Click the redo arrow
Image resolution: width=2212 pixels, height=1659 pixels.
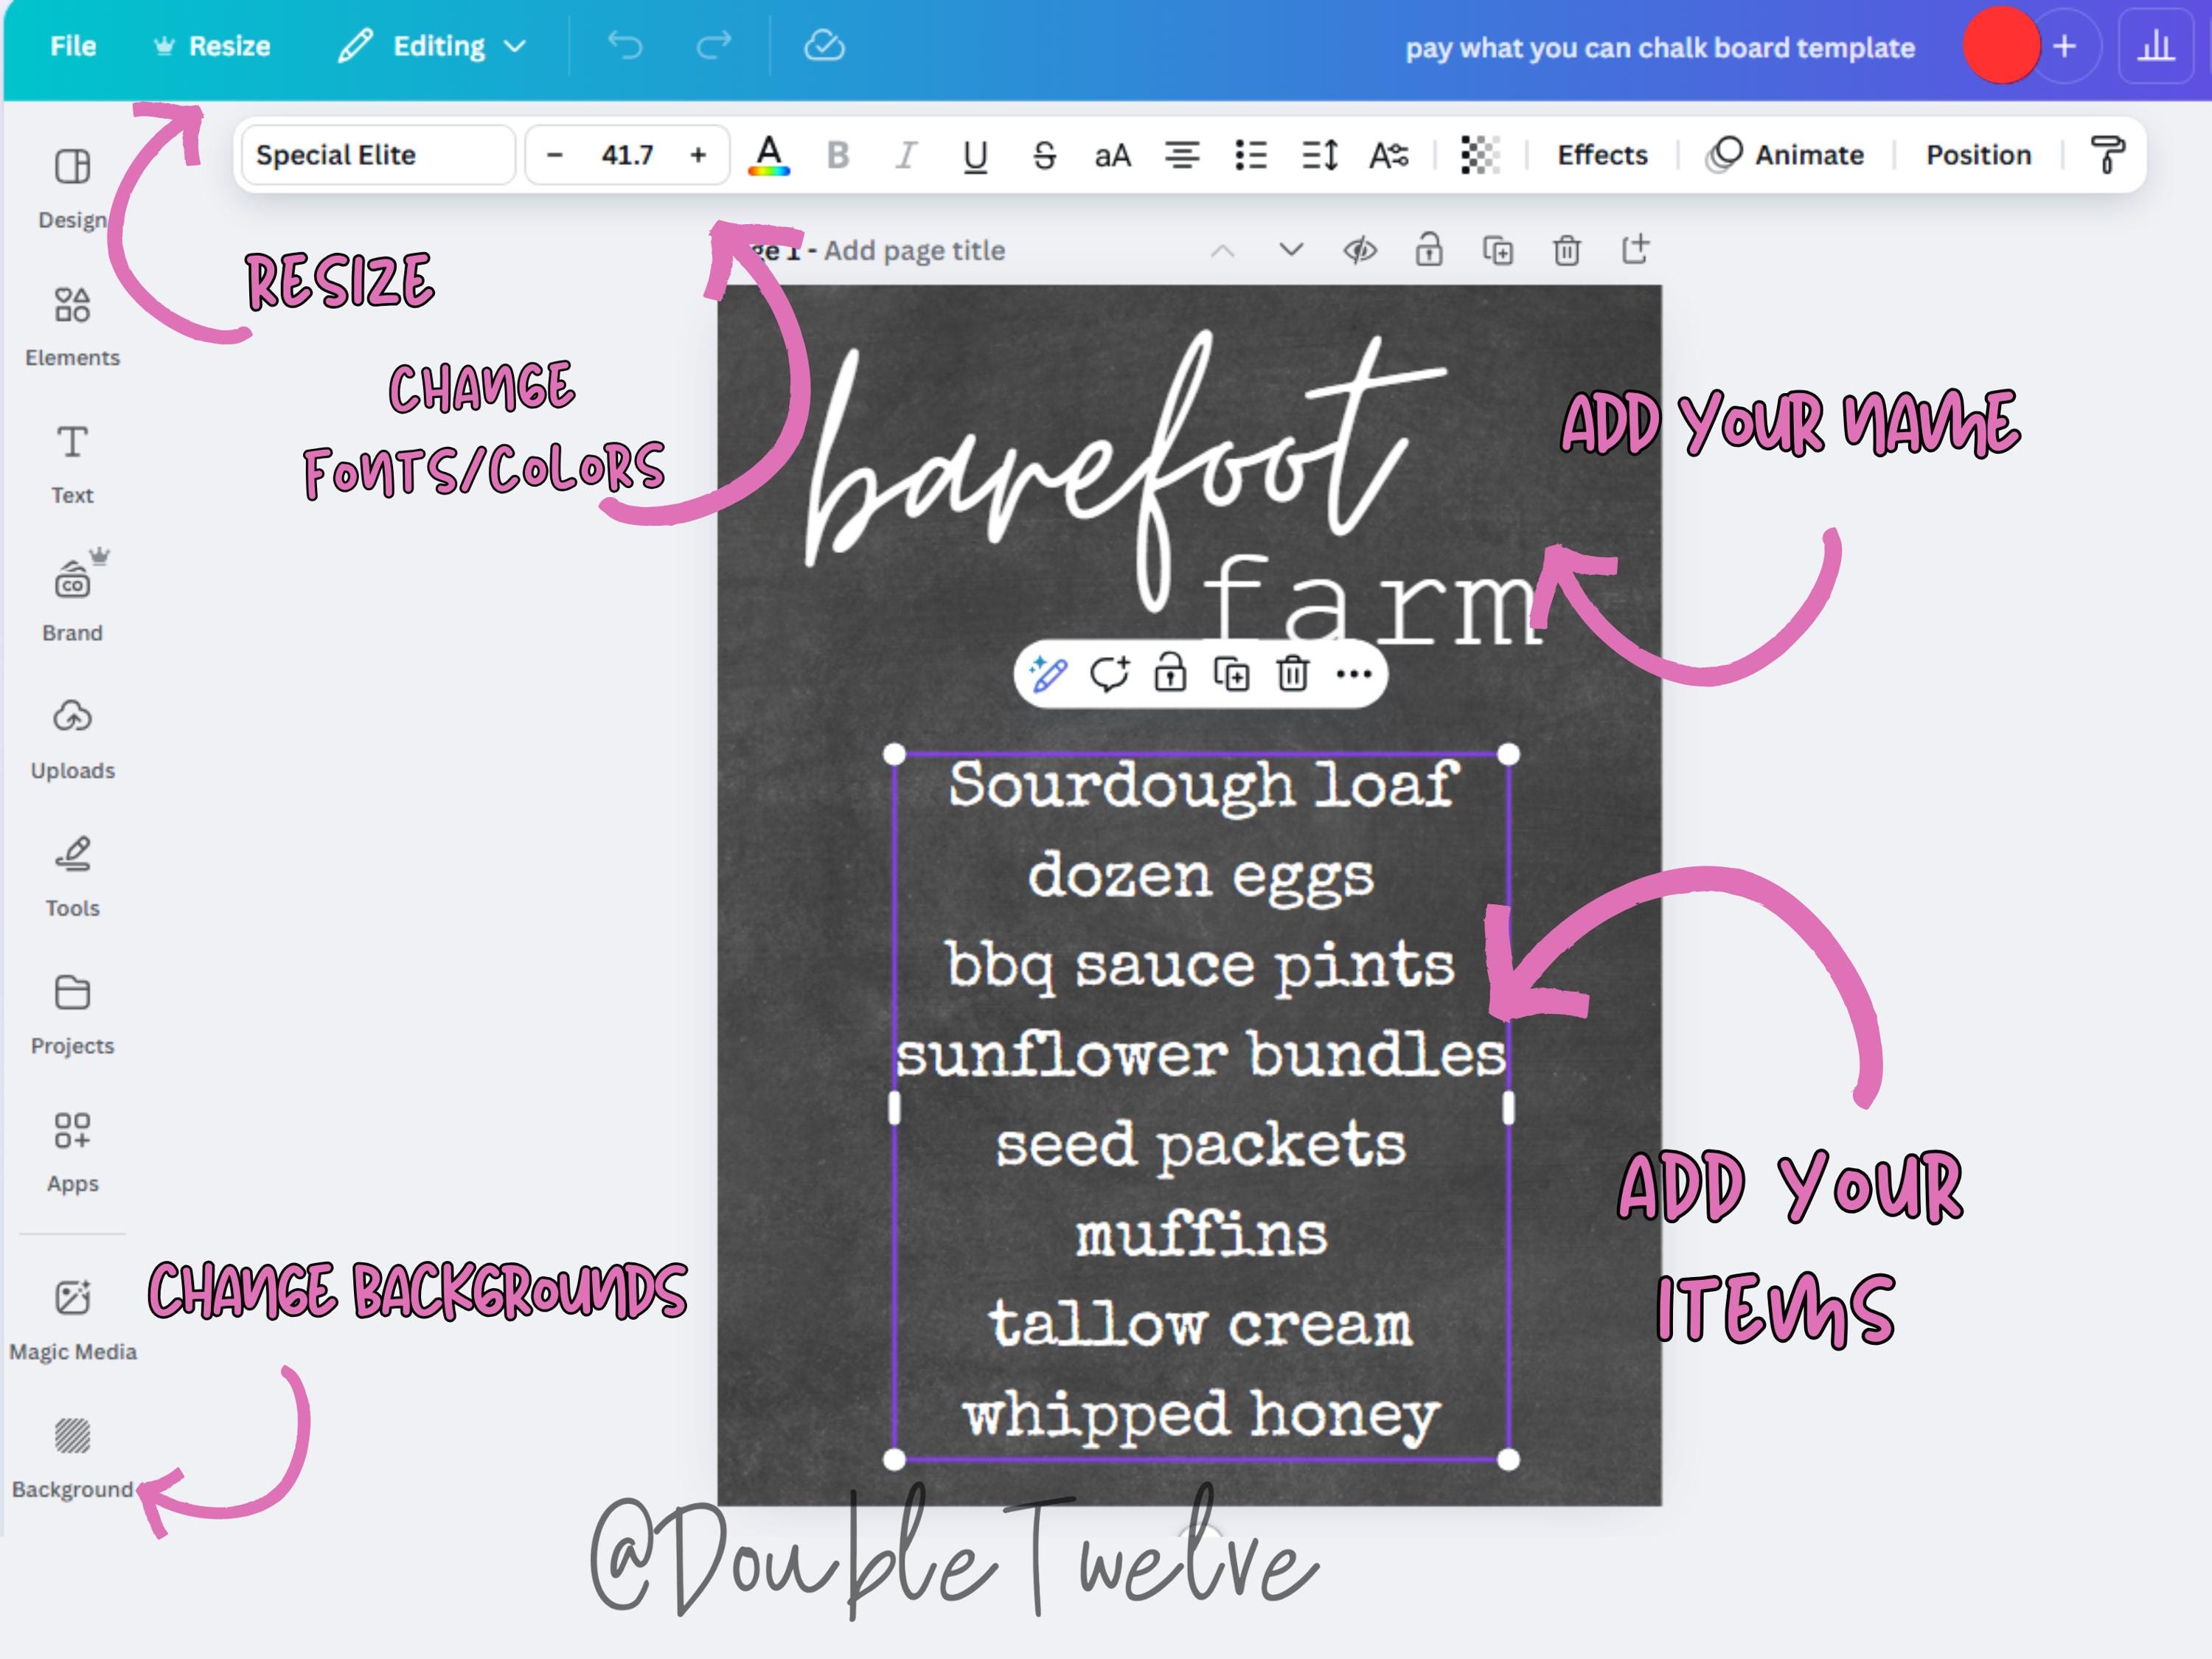coord(714,46)
